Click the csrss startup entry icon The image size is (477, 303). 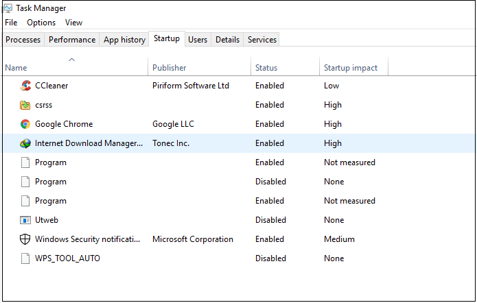[x=25, y=105]
